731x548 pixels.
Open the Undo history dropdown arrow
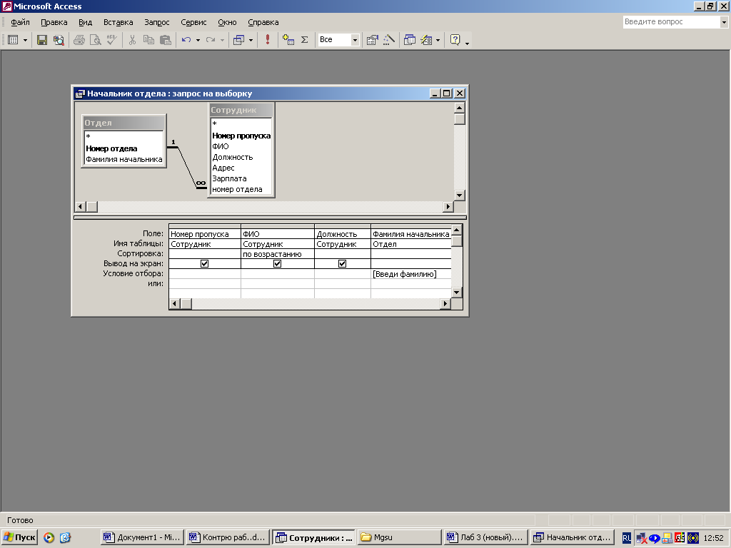(198, 40)
